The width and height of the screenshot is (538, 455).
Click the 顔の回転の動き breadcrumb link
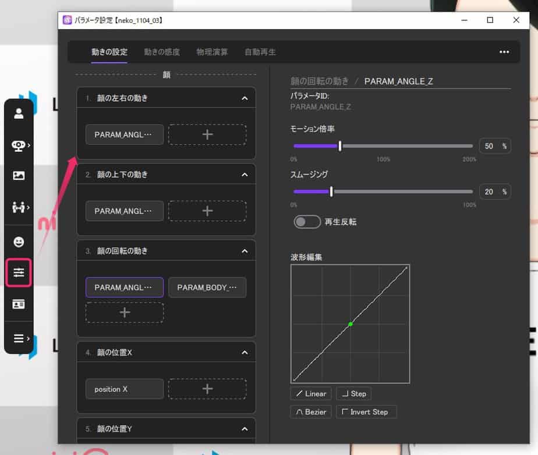(x=320, y=81)
